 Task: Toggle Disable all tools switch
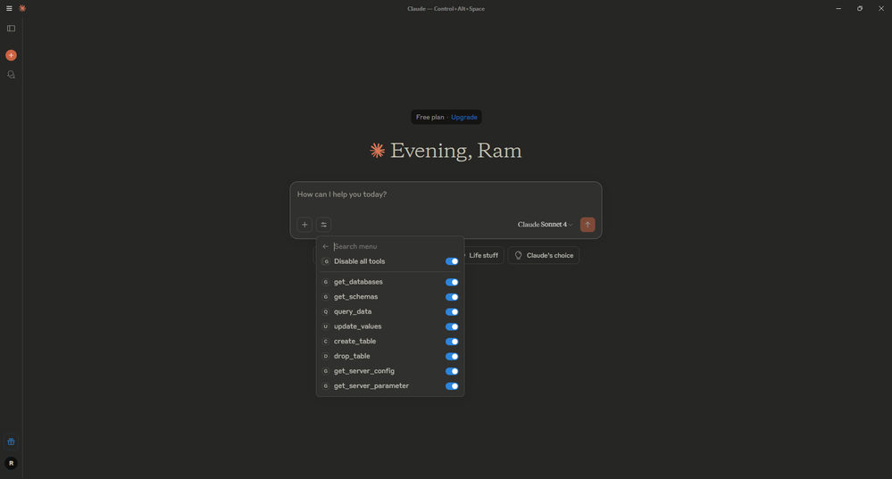452,261
